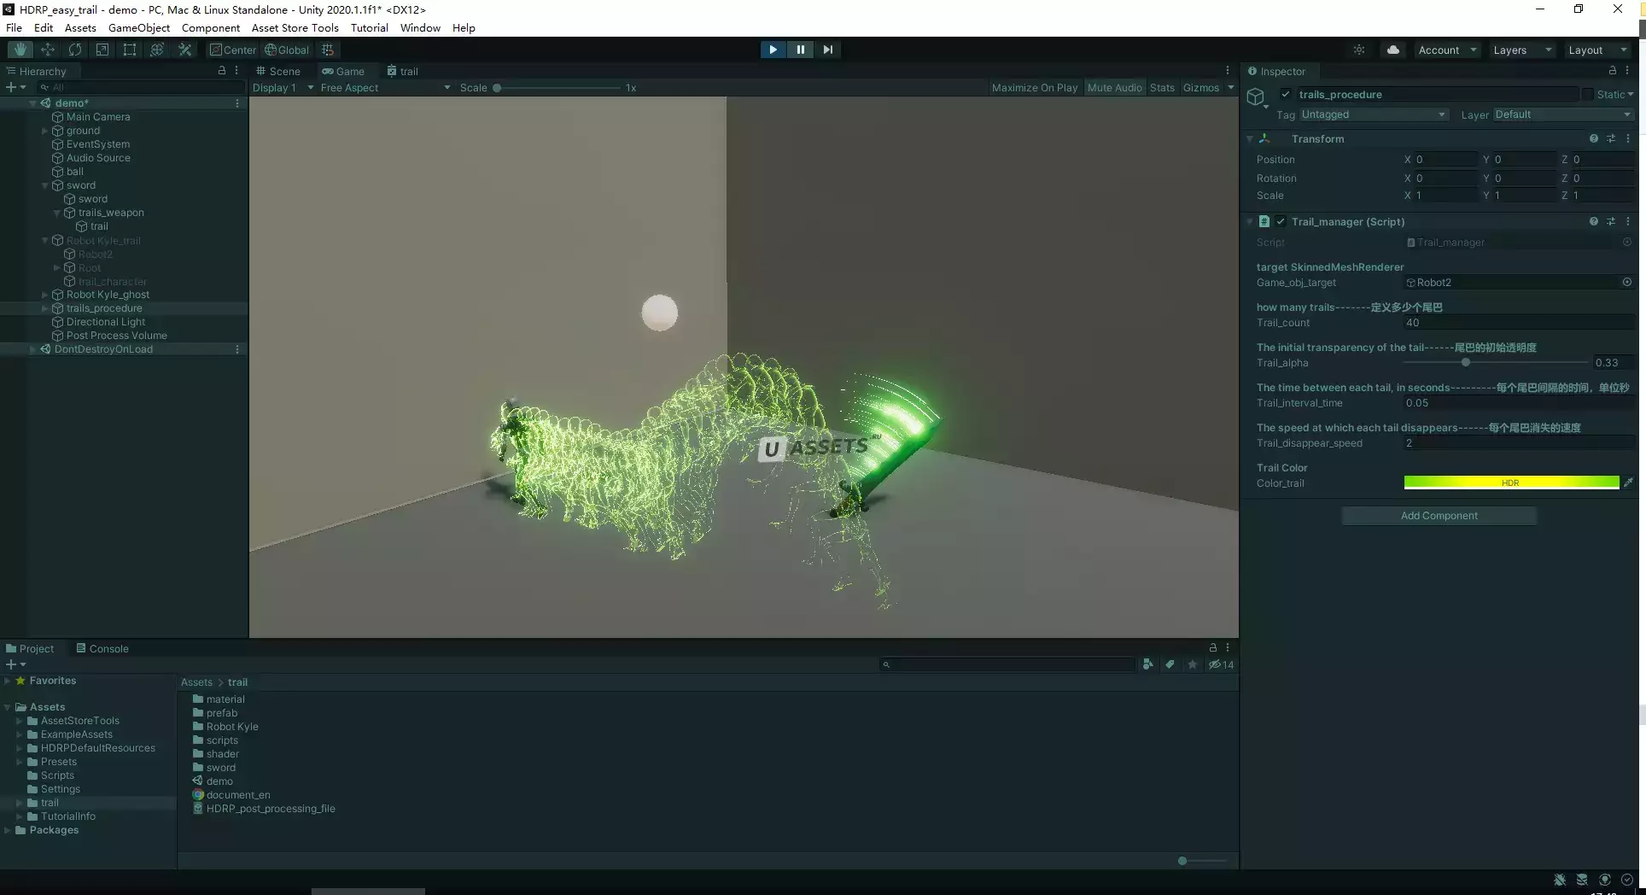Open the Assets breadcrumb link
The height and width of the screenshot is (895, 1646).
[196, 682]
